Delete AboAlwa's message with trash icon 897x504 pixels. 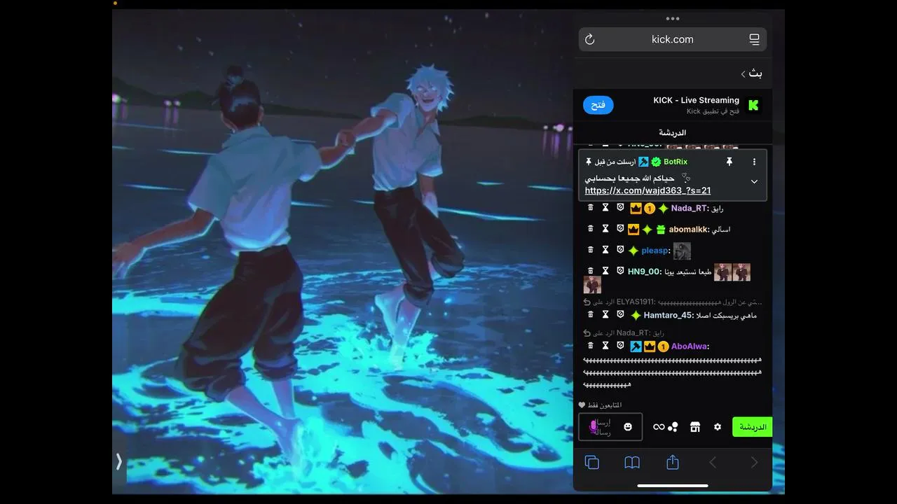point(590,346)
